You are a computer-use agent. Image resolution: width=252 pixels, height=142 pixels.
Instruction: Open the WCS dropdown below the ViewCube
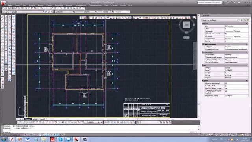pyautogui.click(x=186, y=37)
